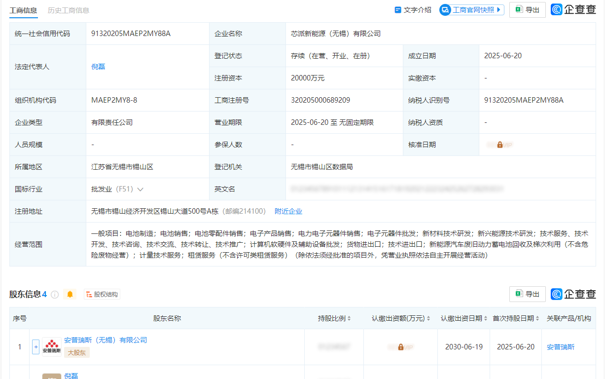This screenshot has height=379, width=605.
Task: Click the 经营范围 business scope text
Action: click(340, 244)
